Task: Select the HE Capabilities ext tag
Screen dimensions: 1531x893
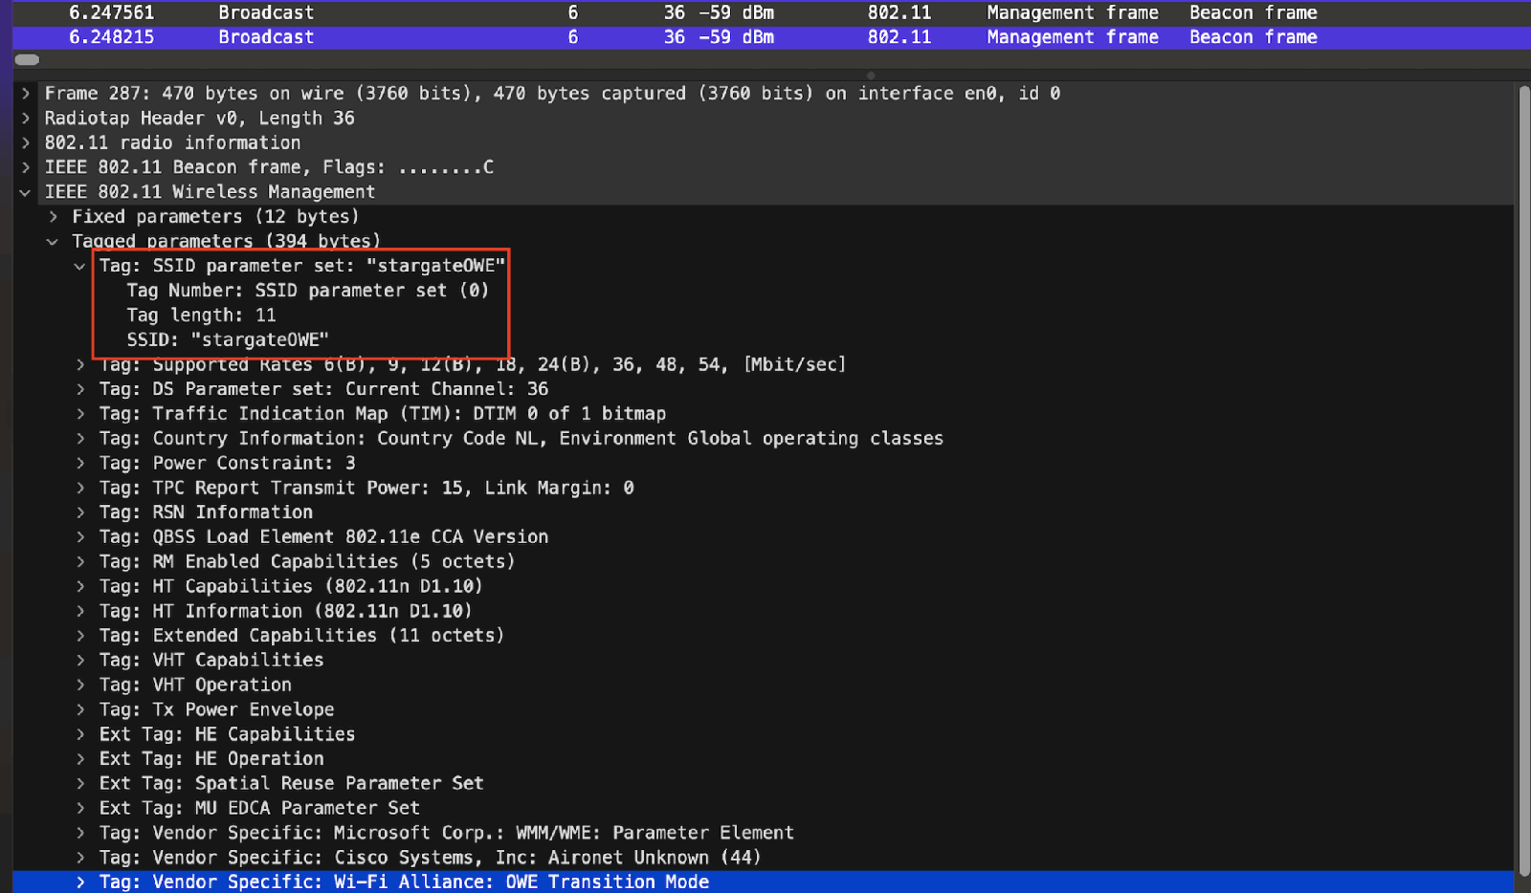Action: click(x=227, y=735)
